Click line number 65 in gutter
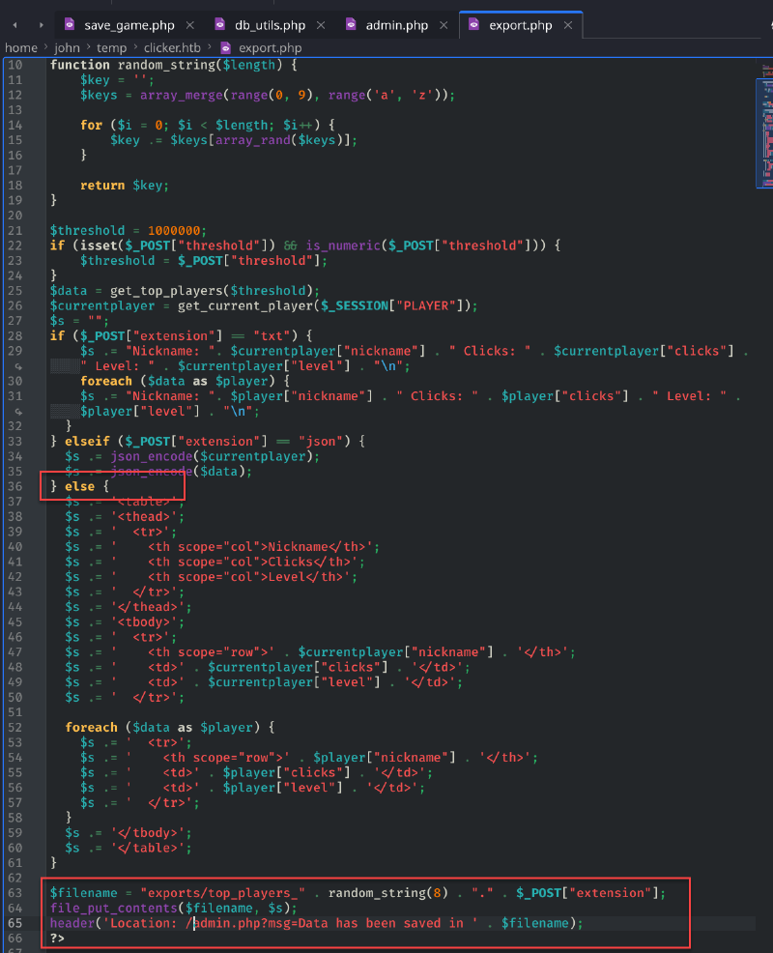 point(15,923)
